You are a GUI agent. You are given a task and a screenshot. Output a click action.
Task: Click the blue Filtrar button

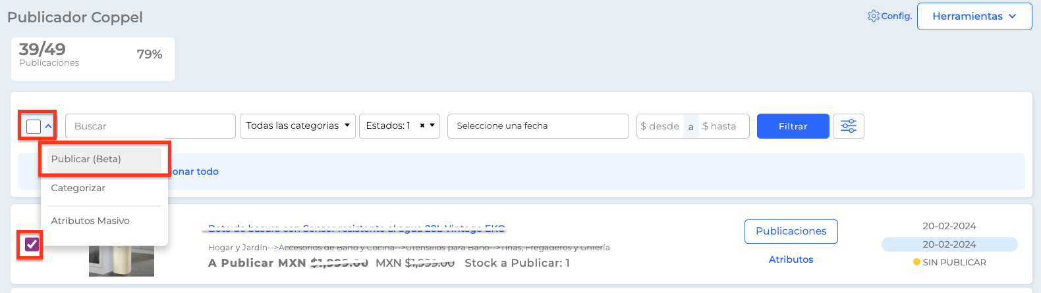[x=793, y=126]
